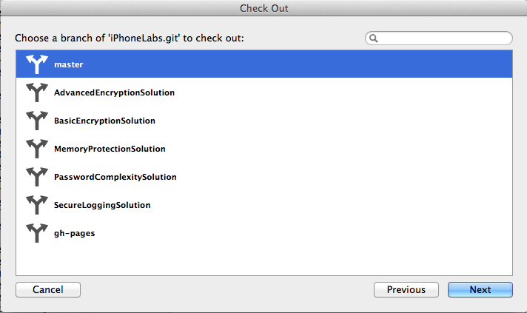Click the PasswordComplexitySolution branch icon
The width and height of the screenshot is (527, 313).
(x=36, y=177)
